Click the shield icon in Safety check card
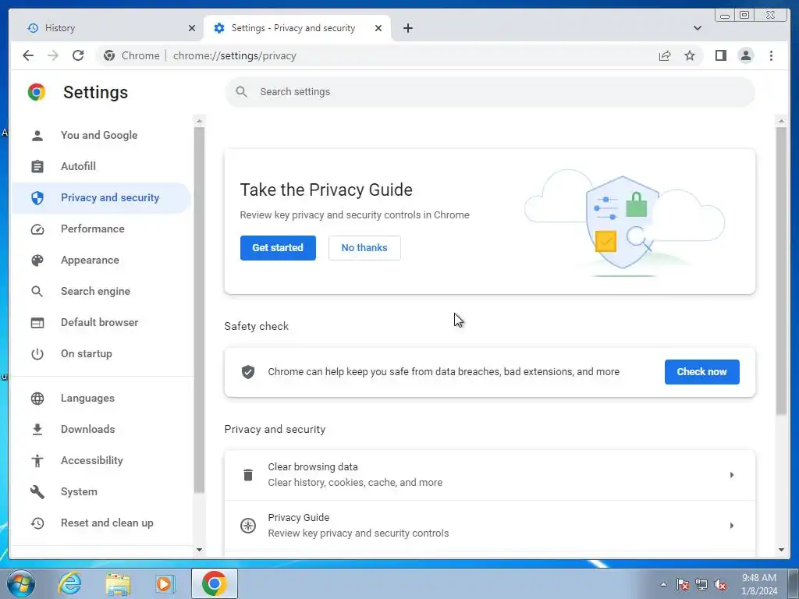Image resolution: width=799 pixels, height=599 pixels. [x=248, y=372]
